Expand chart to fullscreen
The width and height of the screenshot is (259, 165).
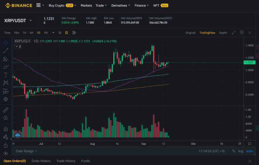[233, 33]
